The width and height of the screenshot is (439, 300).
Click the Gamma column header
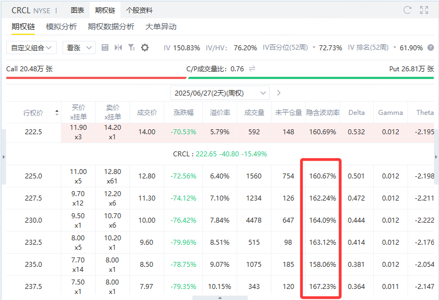[390, 113]
